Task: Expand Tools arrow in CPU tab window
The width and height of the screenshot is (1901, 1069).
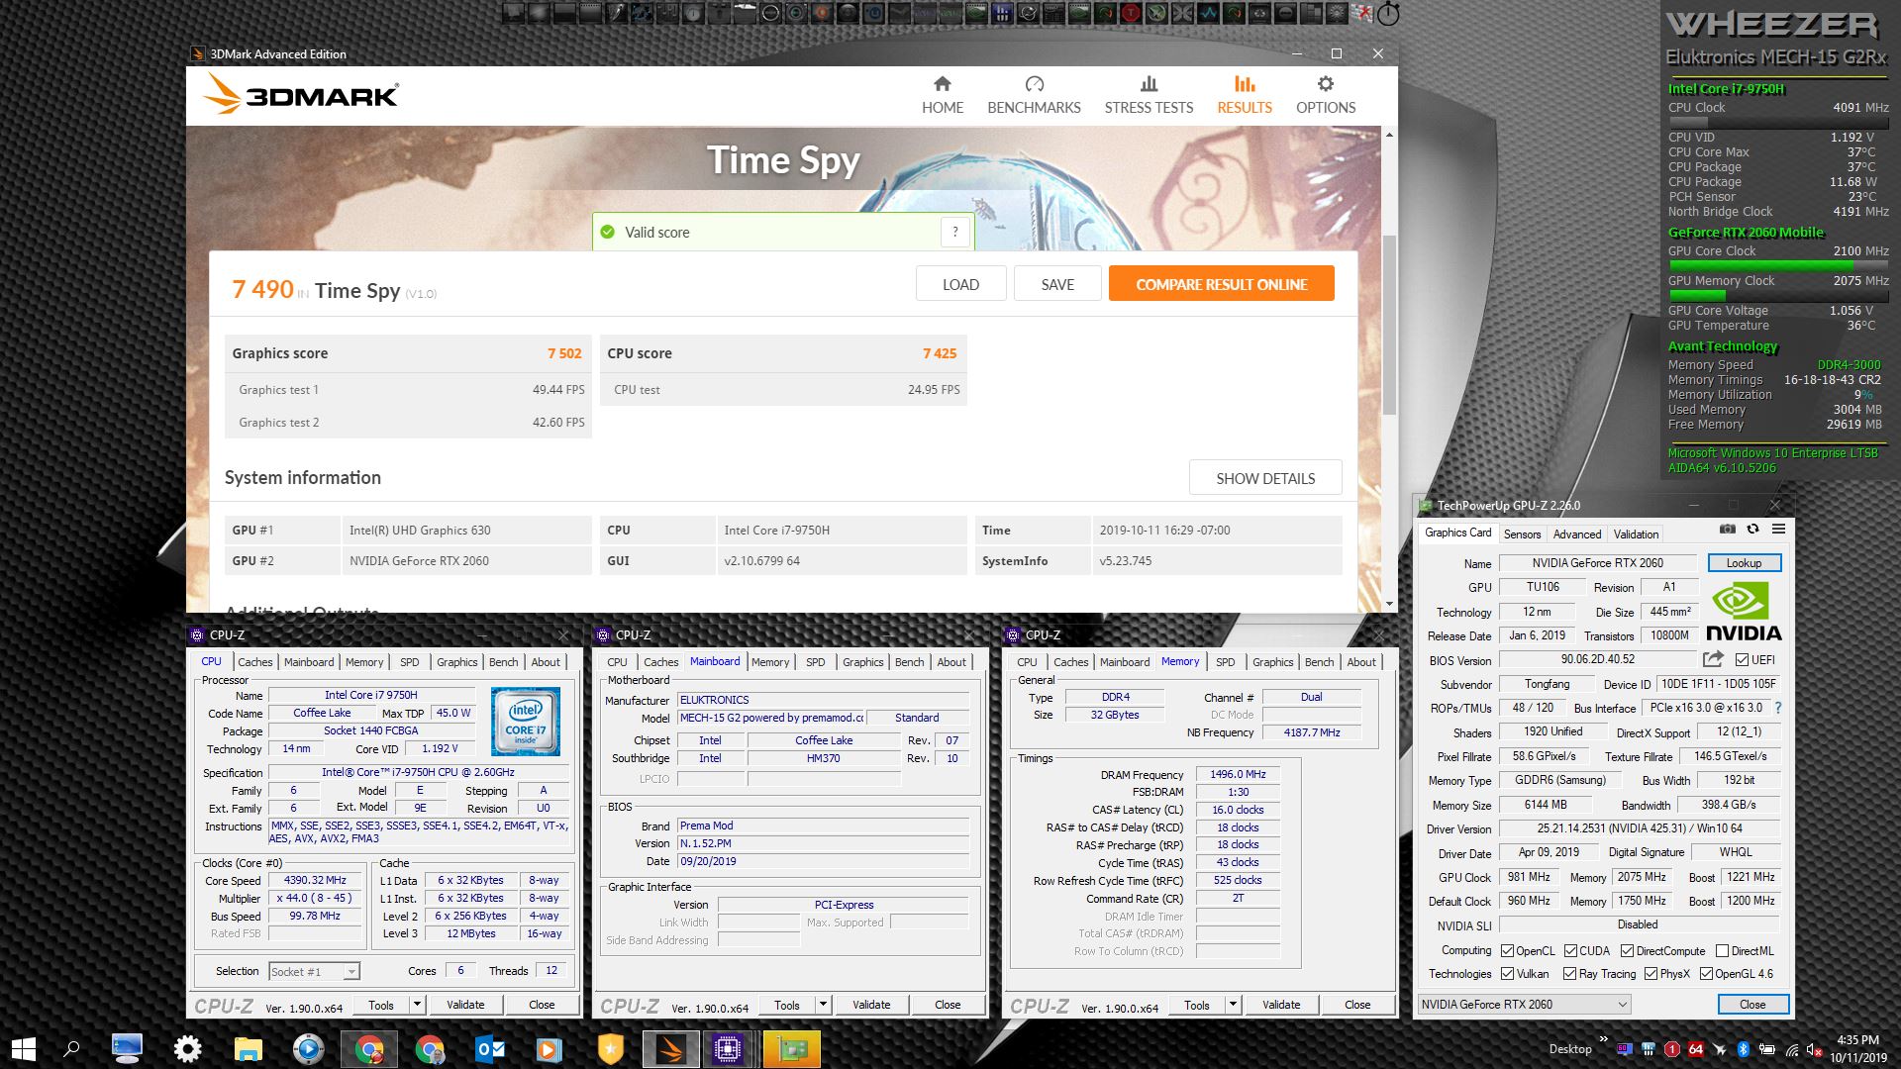Action: pos(417,1005)
